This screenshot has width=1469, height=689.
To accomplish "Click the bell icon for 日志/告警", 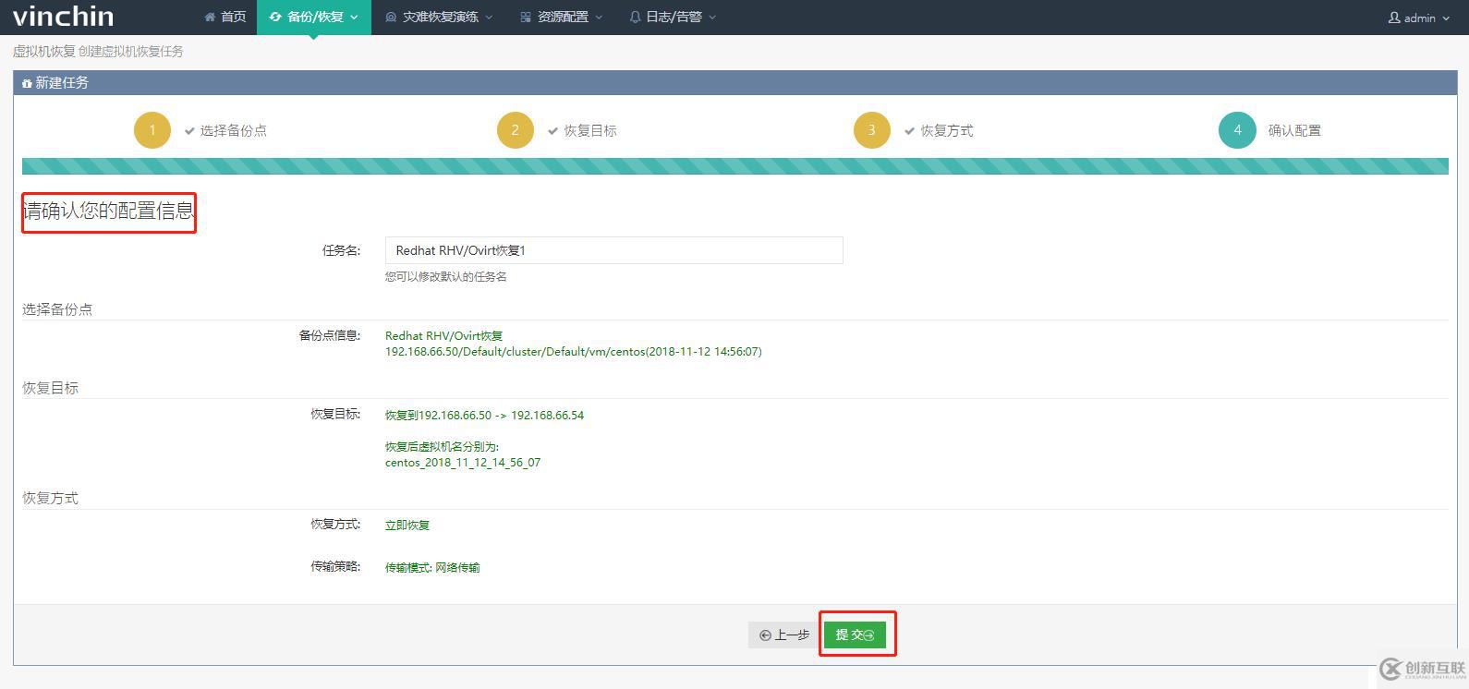I will (635, 17).
